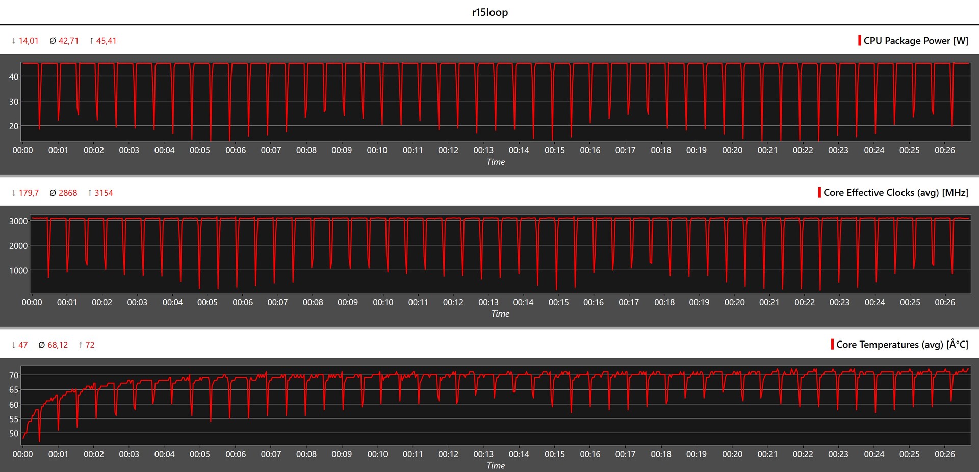The width and height of the screenshot is (979, 472).
Task: Click the red swatch beside CPU Package Power
Action: 860,40
